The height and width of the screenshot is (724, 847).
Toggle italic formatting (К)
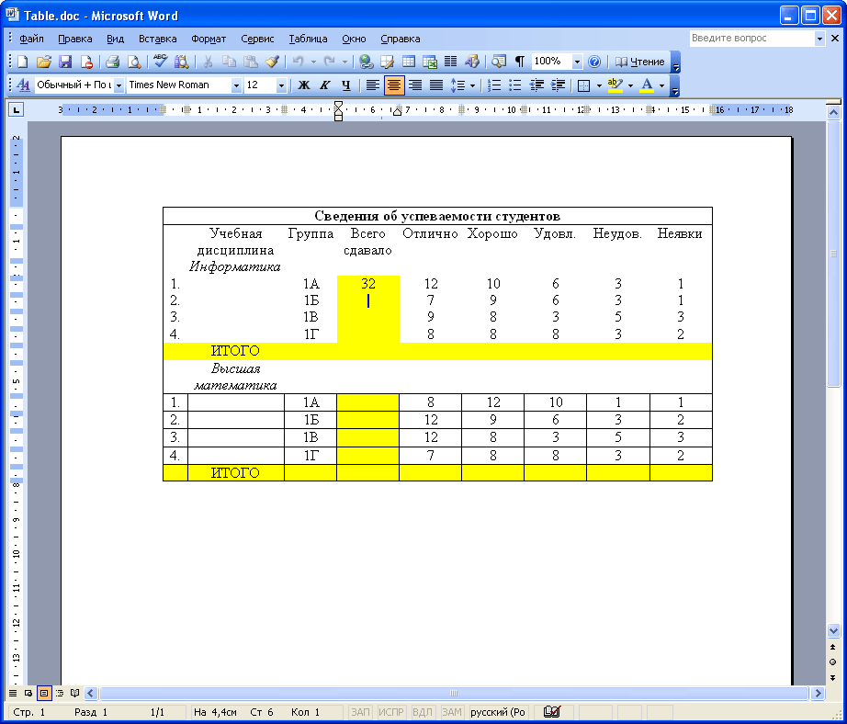coord(324,85)
